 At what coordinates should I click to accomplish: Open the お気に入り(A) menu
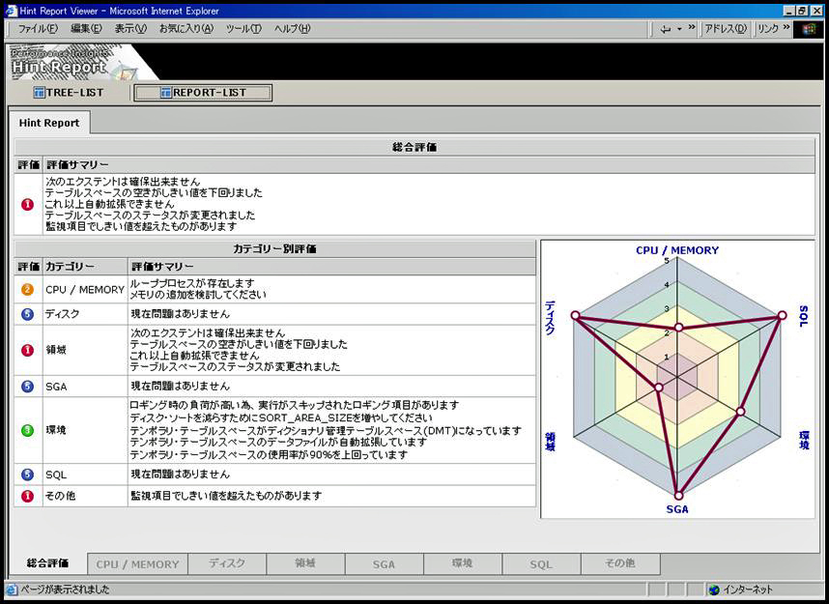tap(186, 29)
